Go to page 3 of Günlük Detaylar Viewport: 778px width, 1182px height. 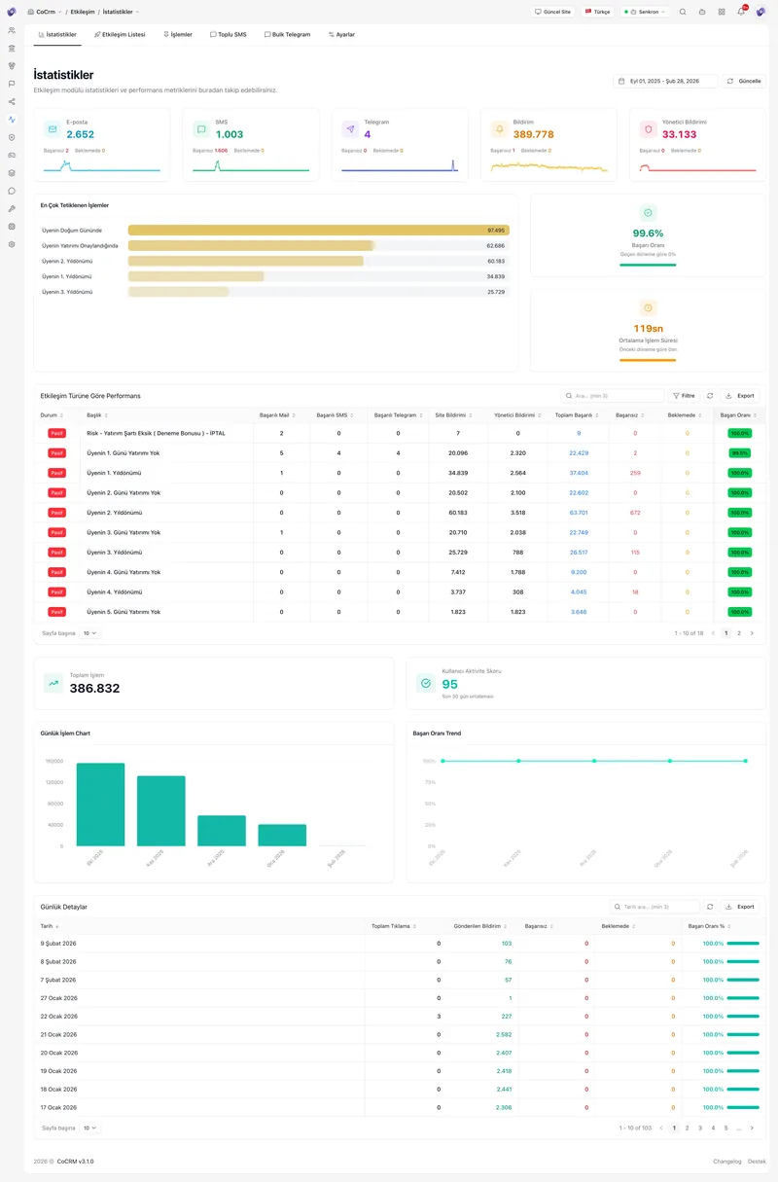click(700, 1128)
